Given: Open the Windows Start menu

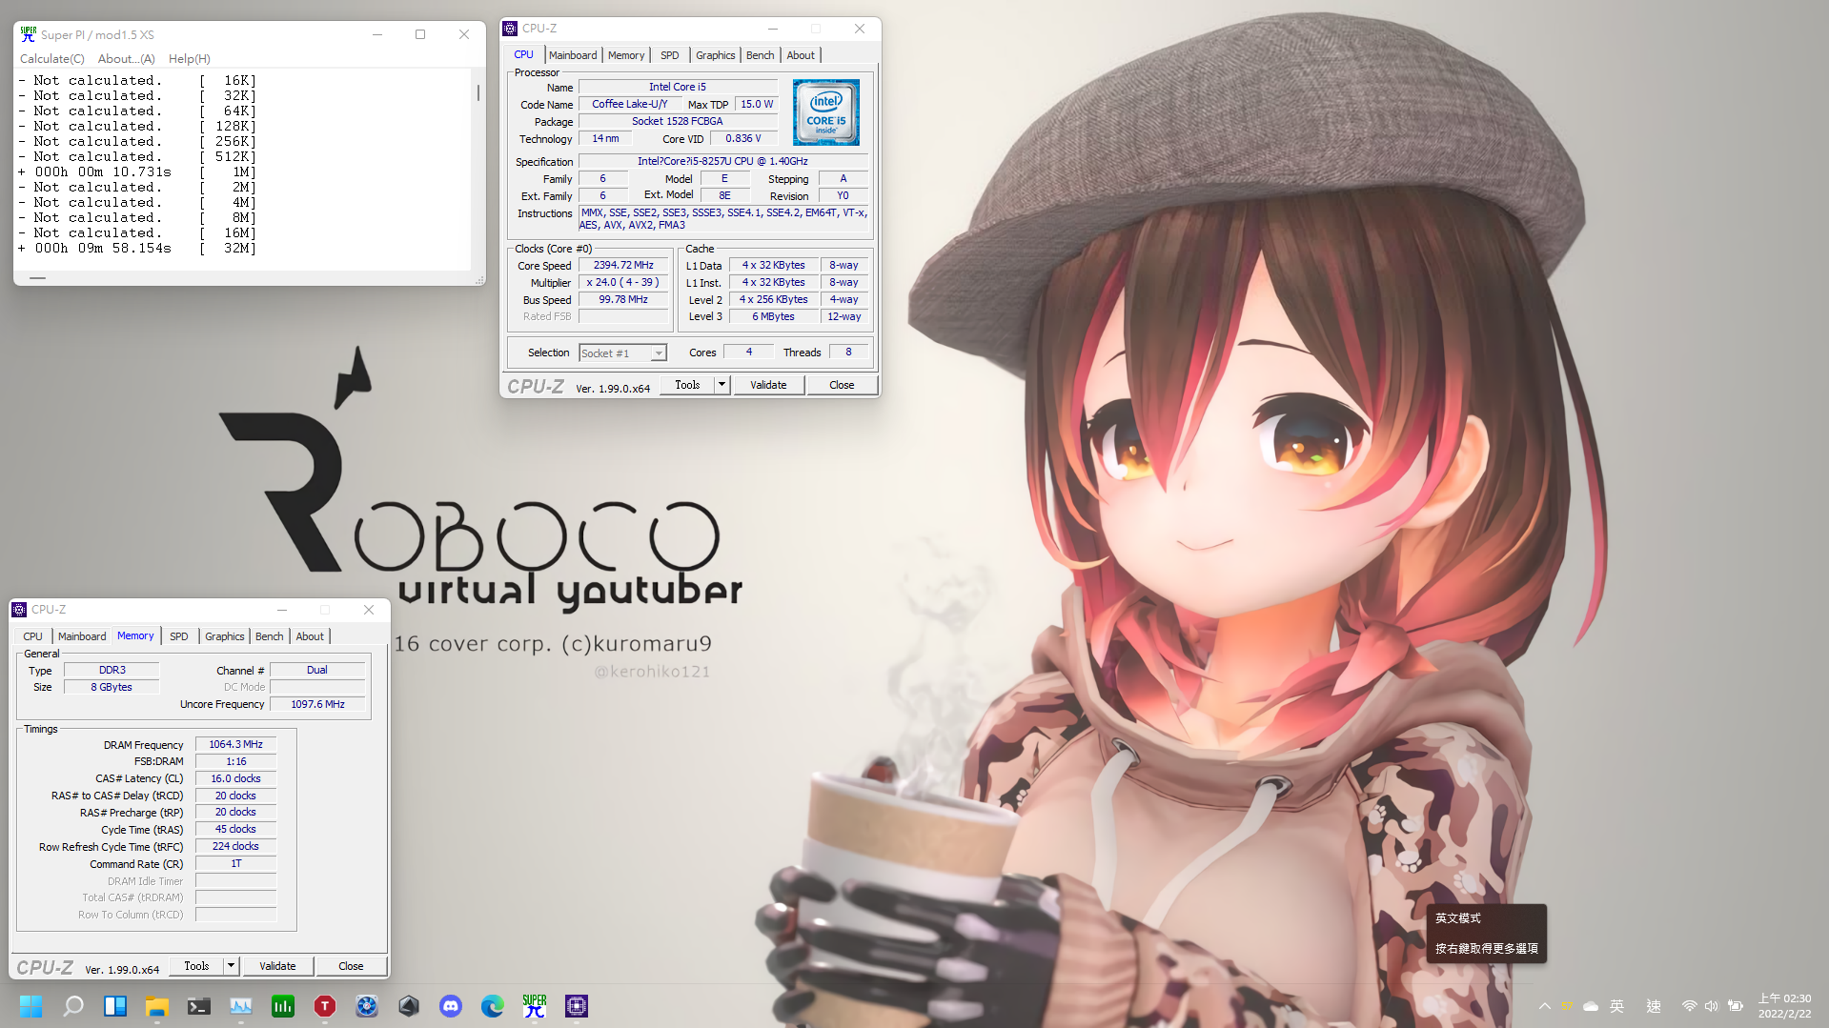Looking at the screenshot, I should point(31,1006).
